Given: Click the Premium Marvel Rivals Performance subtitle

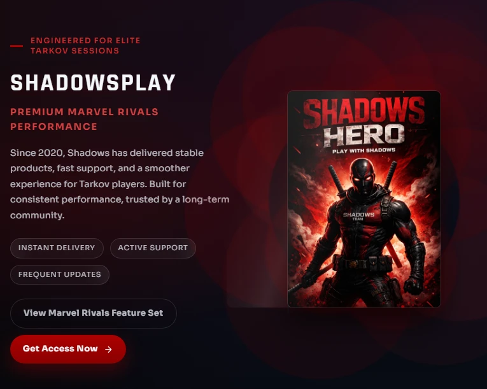Looking at the screenshot, I should click(x=85, y=119).
